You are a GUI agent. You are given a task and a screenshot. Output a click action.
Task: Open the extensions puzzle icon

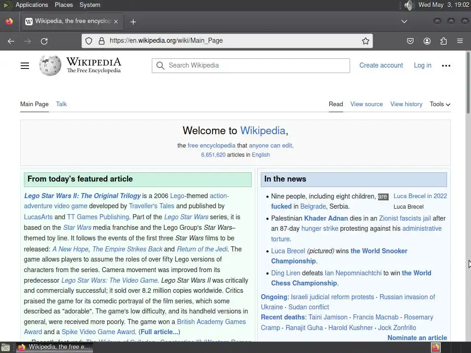coord(443,41)
